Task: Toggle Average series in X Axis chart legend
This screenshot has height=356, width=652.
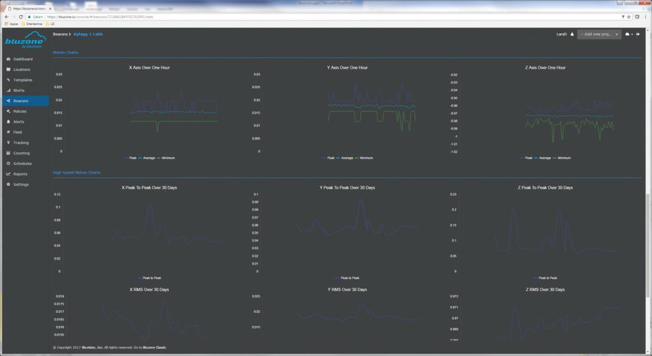Action: (146, 158)
